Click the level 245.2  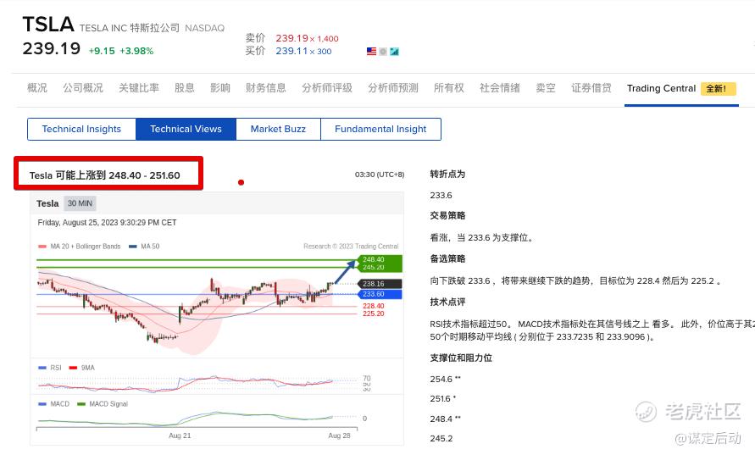(x=441, y=439)
